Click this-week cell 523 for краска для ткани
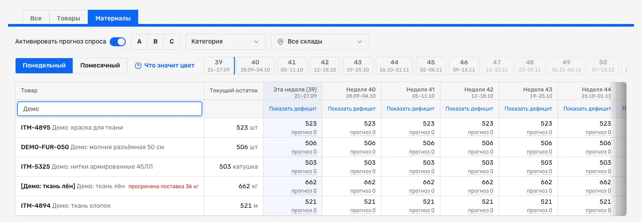The height and width of the screenshot is (222, 642). 293,128
